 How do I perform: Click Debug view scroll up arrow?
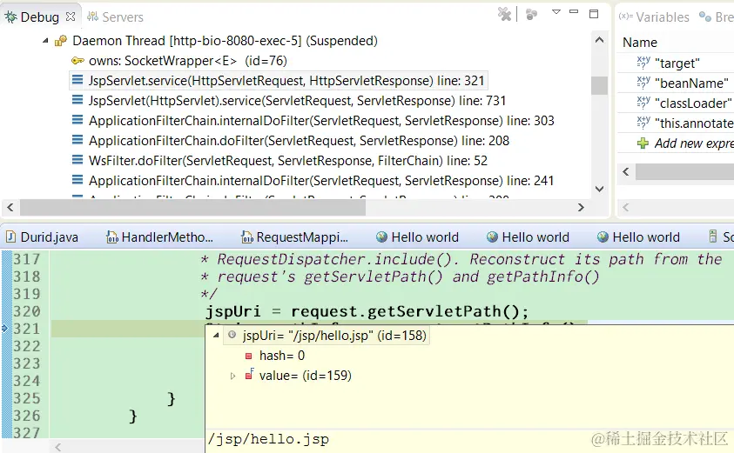(599, 40)
